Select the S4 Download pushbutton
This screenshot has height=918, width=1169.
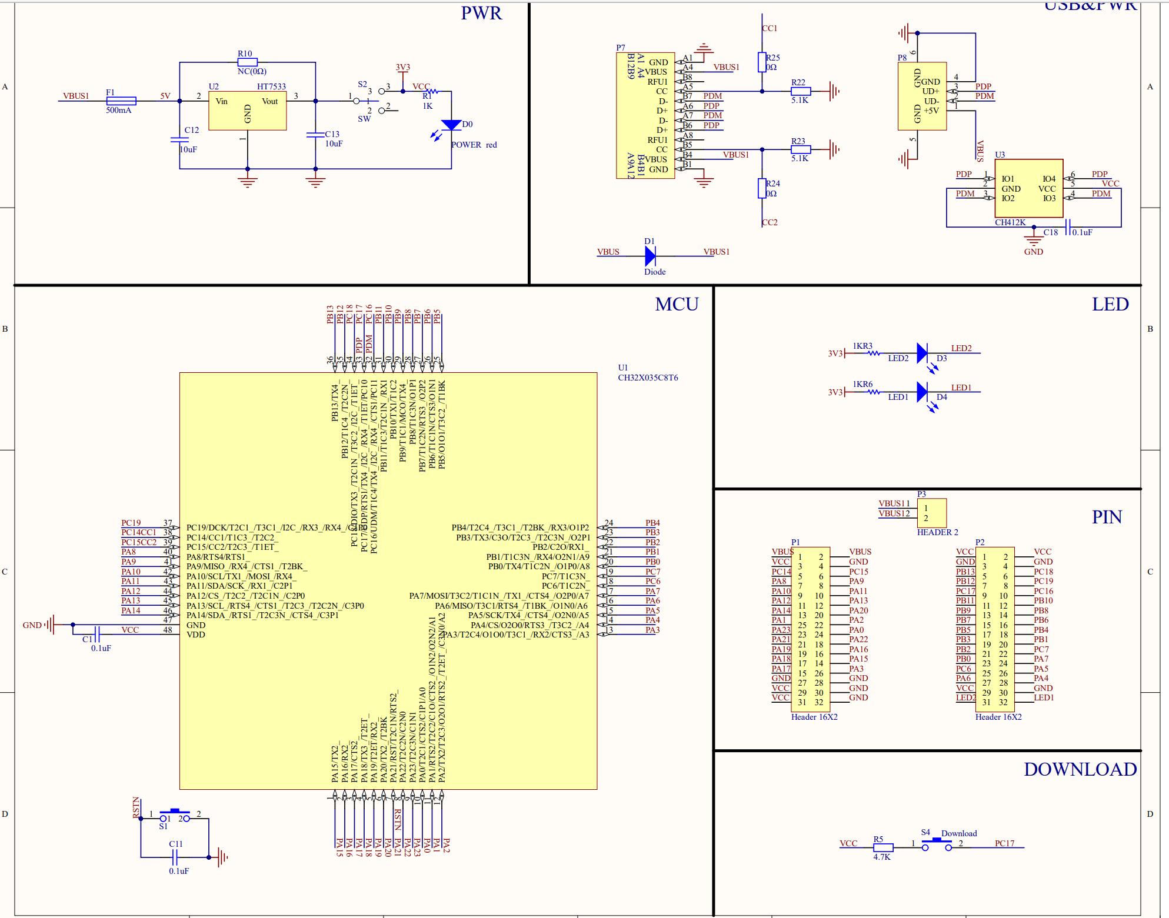[x=937, y=844]
